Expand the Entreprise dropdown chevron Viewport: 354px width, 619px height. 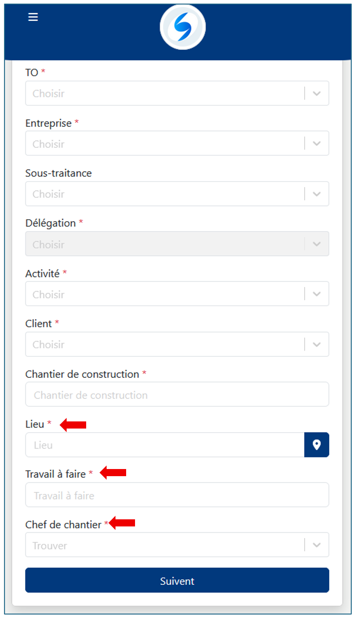[316, 144]
